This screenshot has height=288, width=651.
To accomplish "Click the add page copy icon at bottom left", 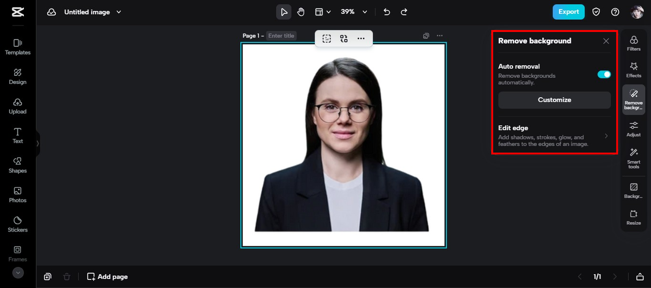I will pos(47,277).
